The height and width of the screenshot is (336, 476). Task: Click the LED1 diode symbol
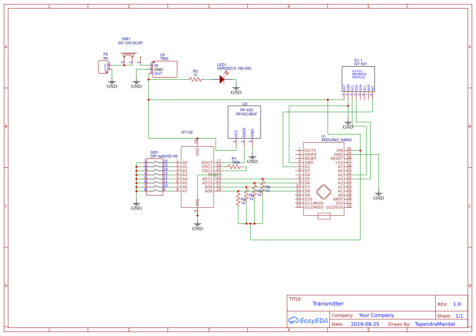coord(222,80)
